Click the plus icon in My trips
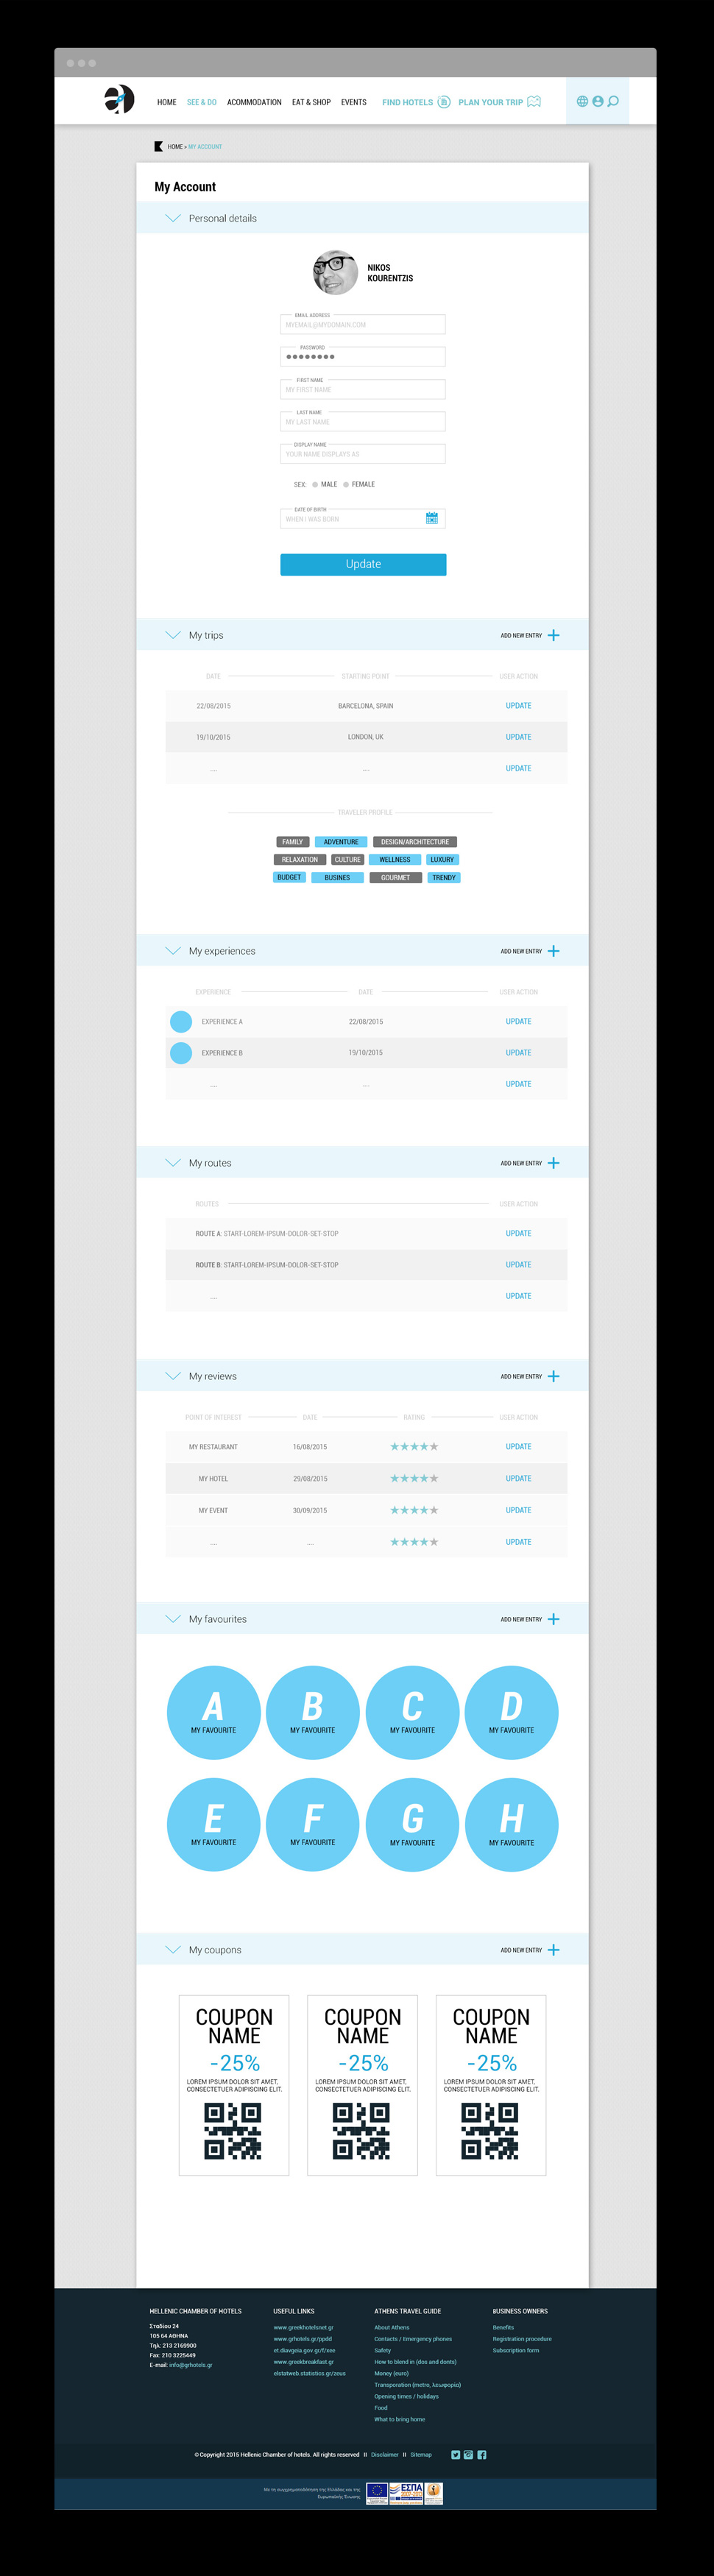714x2576 pixels. click(554, 635)
